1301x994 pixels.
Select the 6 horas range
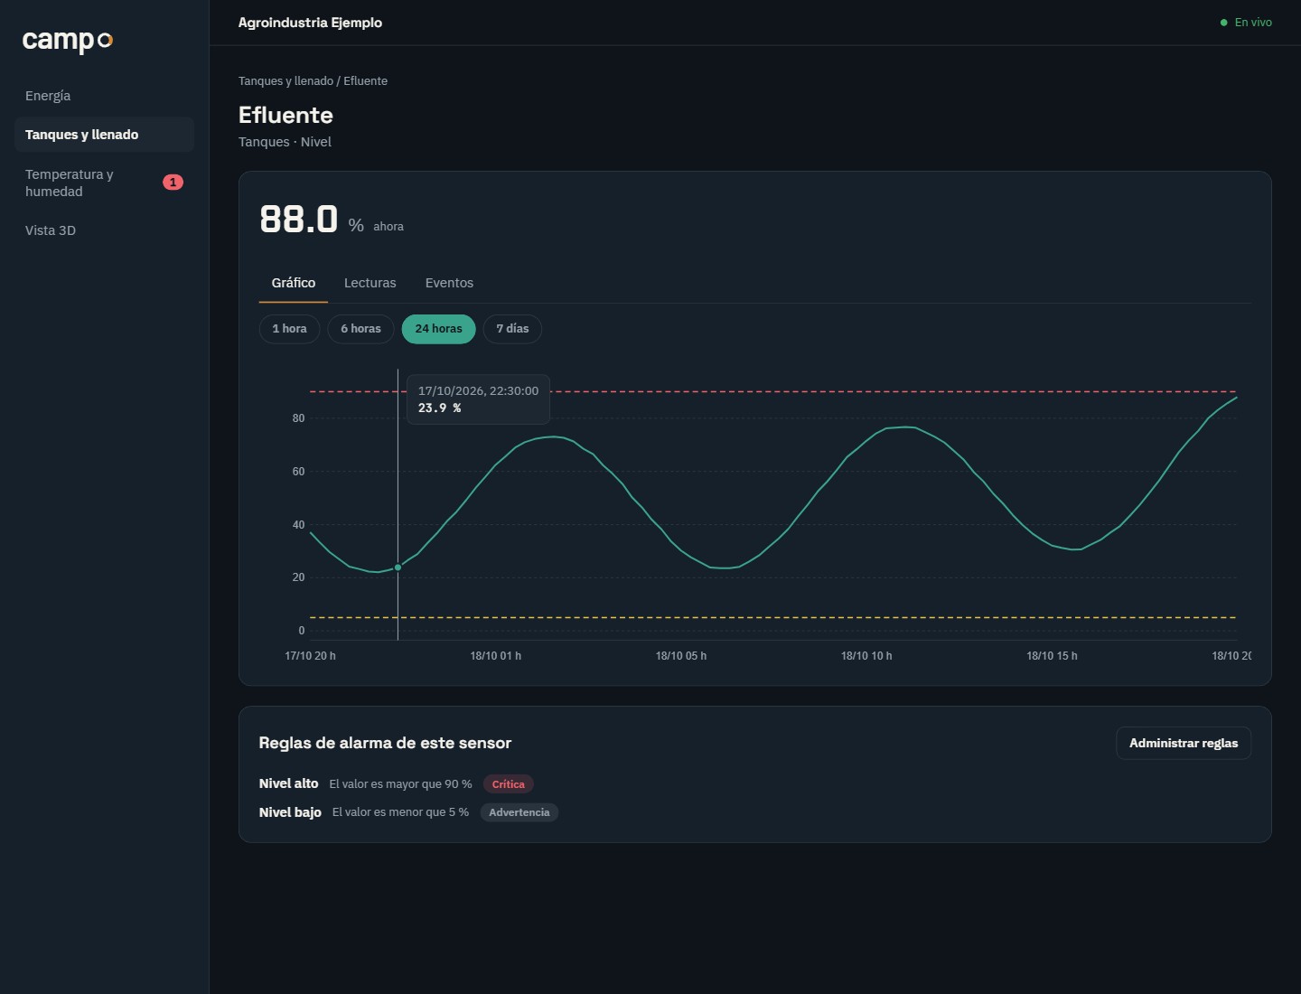click(x=360, y=329)
